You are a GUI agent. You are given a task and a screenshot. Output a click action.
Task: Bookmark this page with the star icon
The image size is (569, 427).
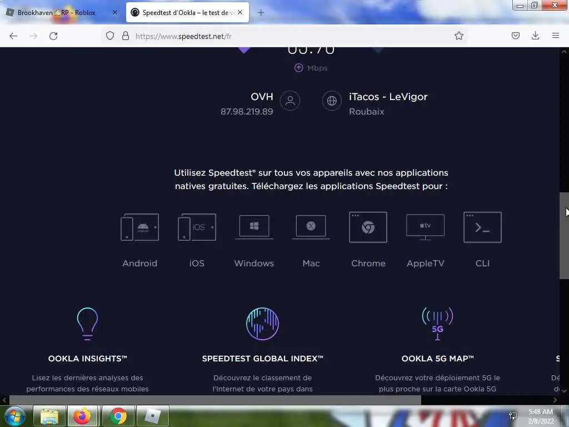tap(458, 36)
